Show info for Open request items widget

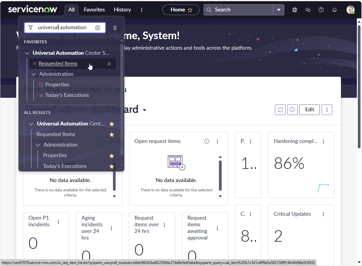click(x=207, y=141)
